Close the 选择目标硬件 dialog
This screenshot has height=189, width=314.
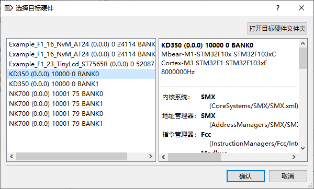(x=301, y=8)
